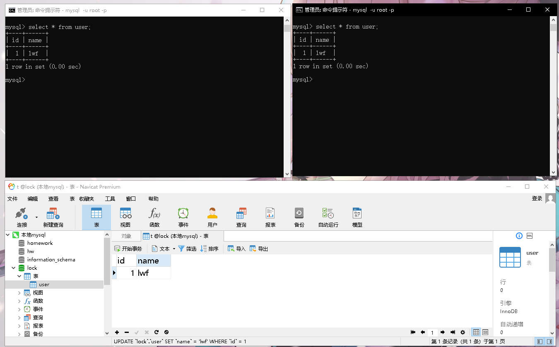Screen dimensions: 559x347
Task: Expand the 查询 tree node
Action: click(19, 317)
